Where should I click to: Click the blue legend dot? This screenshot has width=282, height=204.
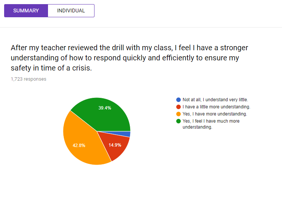(x=178, y=100)
